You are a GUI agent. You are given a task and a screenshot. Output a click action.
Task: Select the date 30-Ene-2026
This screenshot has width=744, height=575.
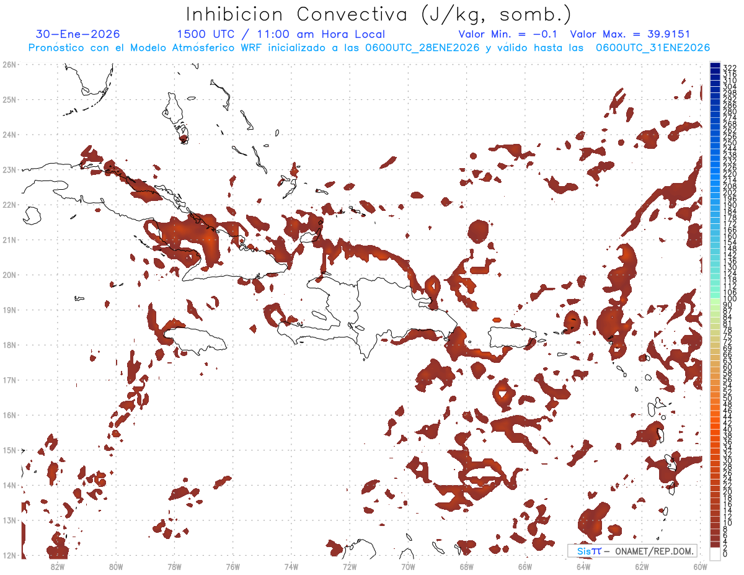[x=78, y=34]
